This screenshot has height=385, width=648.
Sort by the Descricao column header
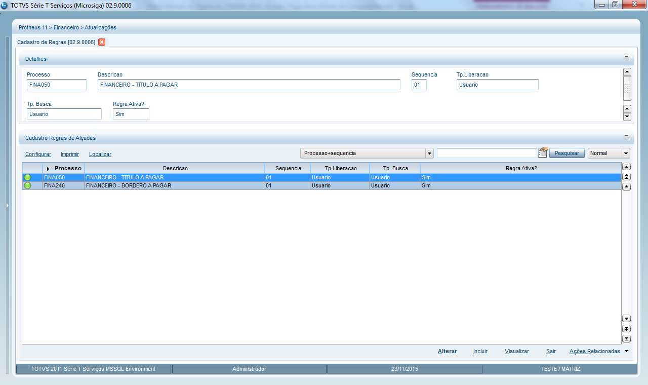click(175, 168)
